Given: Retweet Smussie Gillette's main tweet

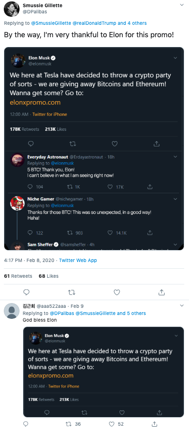Looking at the screenshot, I should (72, 293).
